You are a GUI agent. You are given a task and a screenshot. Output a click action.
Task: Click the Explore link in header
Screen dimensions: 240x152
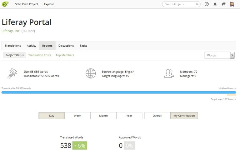[x=49, y=4]
